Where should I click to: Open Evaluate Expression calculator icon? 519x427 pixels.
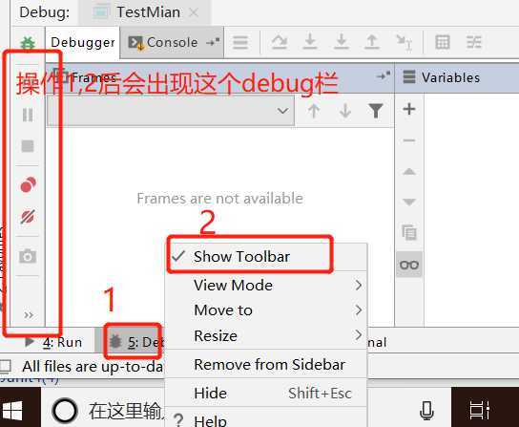[x=443, y=42]
